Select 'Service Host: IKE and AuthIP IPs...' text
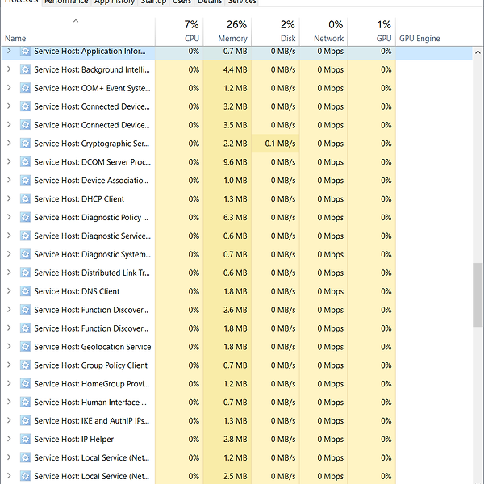The width and height of the screenshot is (484, 484). (92, 421)
